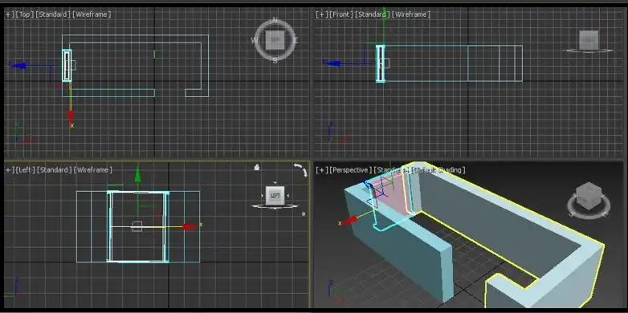Open the [Left] viewport point-of-view menu
The height and width of the screenshot is (313, 628).
tap(25, 170)
